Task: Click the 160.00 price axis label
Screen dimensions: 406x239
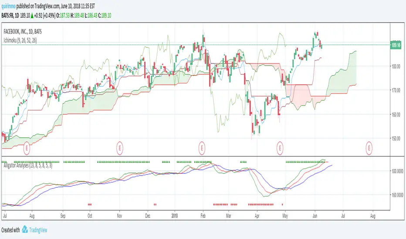Action: click(396, 114)
